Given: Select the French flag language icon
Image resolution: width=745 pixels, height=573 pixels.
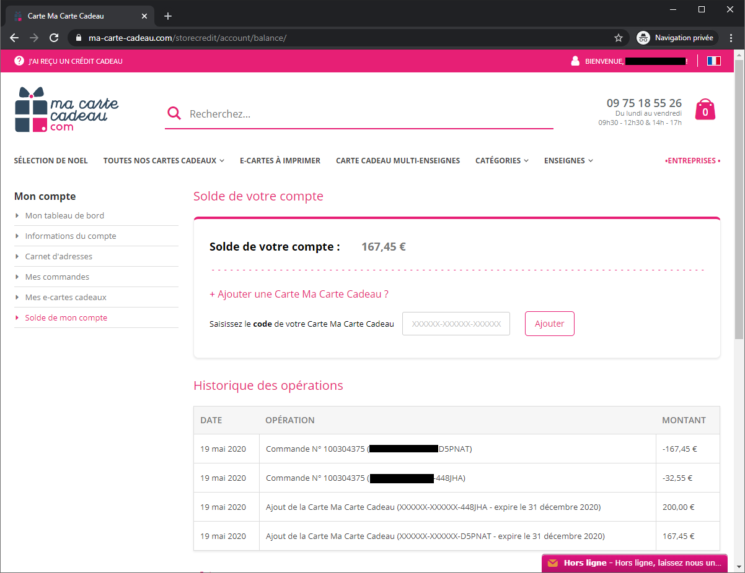Looking at the screenshot, I should 713,61.
